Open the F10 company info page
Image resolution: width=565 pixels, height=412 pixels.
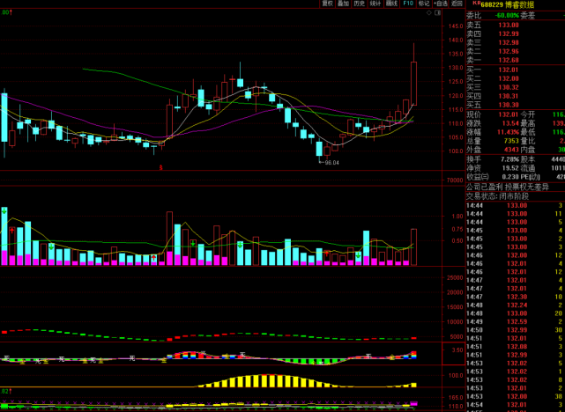(x=408, y=4)
